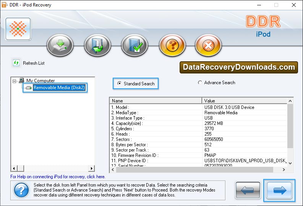Viewport: 303px width, 206px height.
Task: Click tree panel scrollbar left arrow
Action: click(14, 168)
